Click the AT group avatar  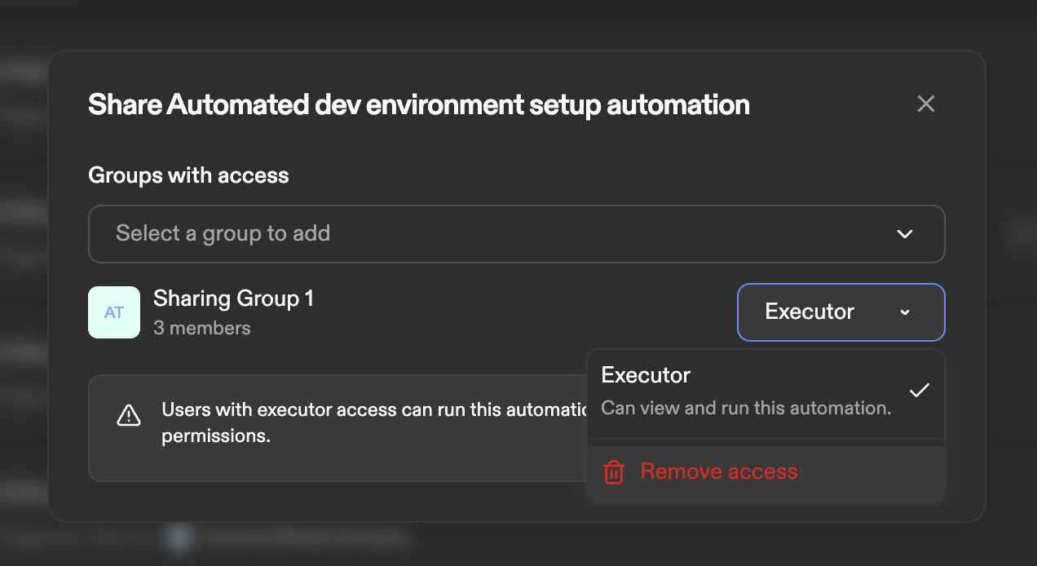point(114,312)
